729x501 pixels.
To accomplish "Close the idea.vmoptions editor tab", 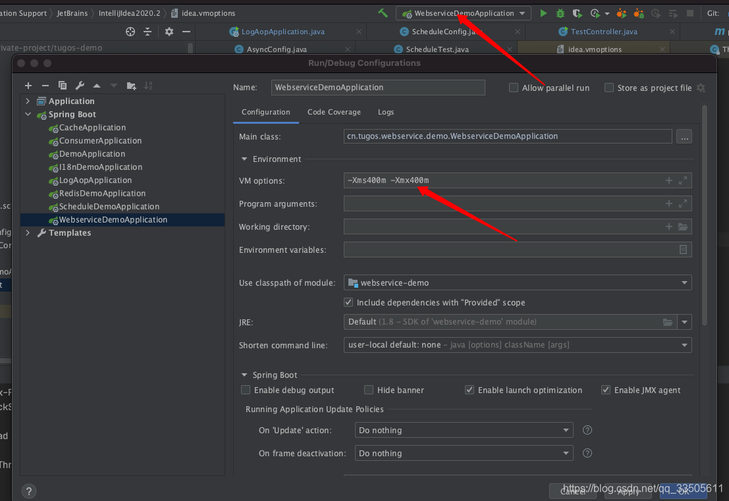I will (x=662, y=49).
